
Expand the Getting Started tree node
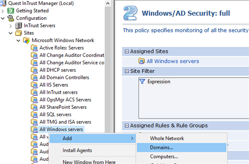click(3, 11)
